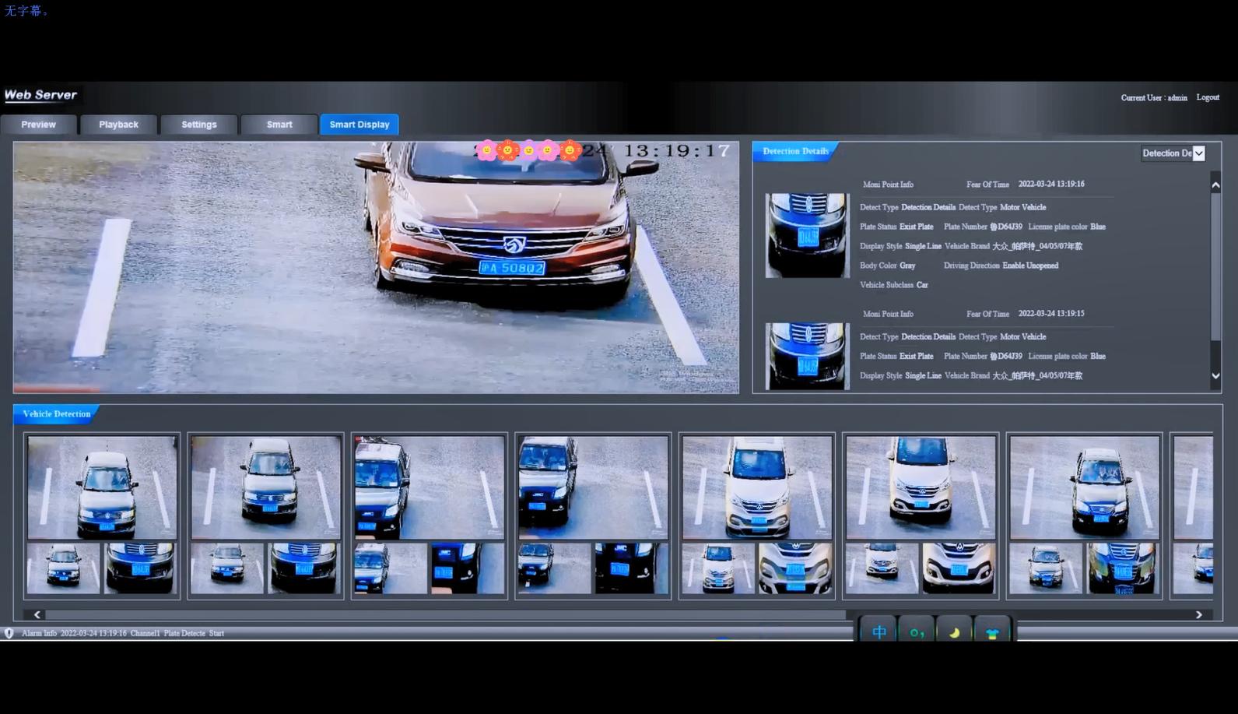Open the Preview tab

(x=39, y=125)
